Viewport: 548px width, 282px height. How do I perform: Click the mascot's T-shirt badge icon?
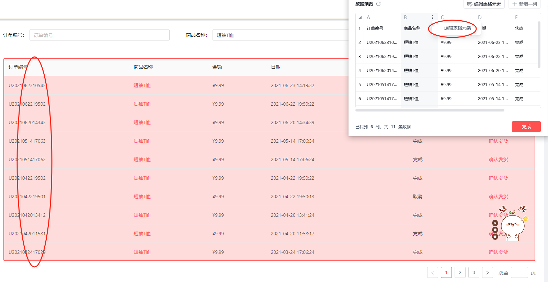(x=495, y=236)
